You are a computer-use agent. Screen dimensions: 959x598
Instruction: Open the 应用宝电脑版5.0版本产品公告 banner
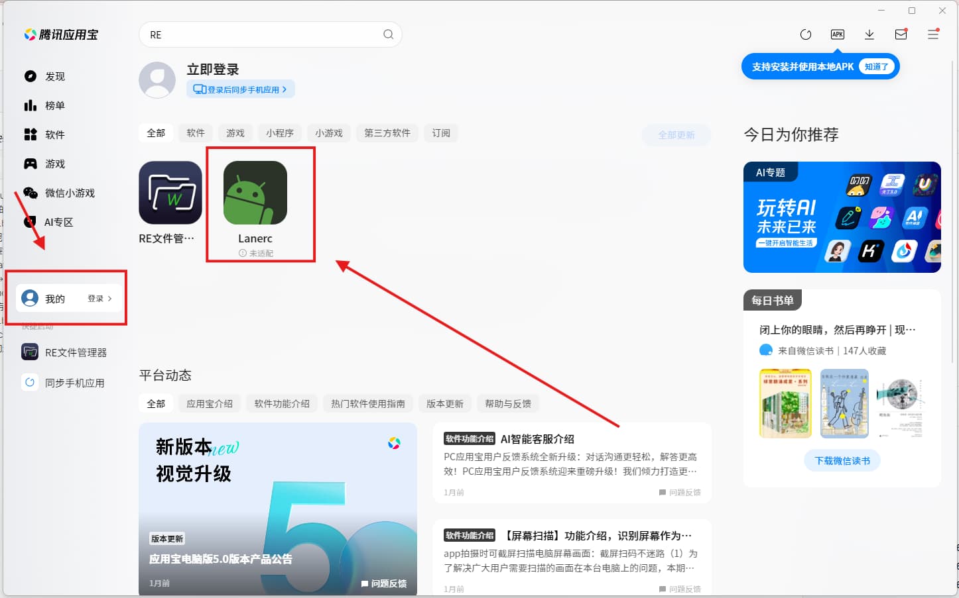point(278,509)
